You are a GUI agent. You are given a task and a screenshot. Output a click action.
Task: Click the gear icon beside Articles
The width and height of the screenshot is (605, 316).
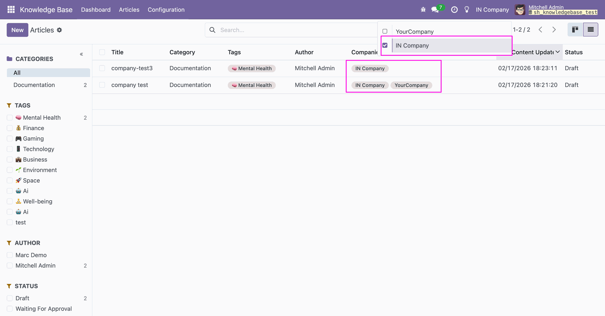tap(60, 30)
